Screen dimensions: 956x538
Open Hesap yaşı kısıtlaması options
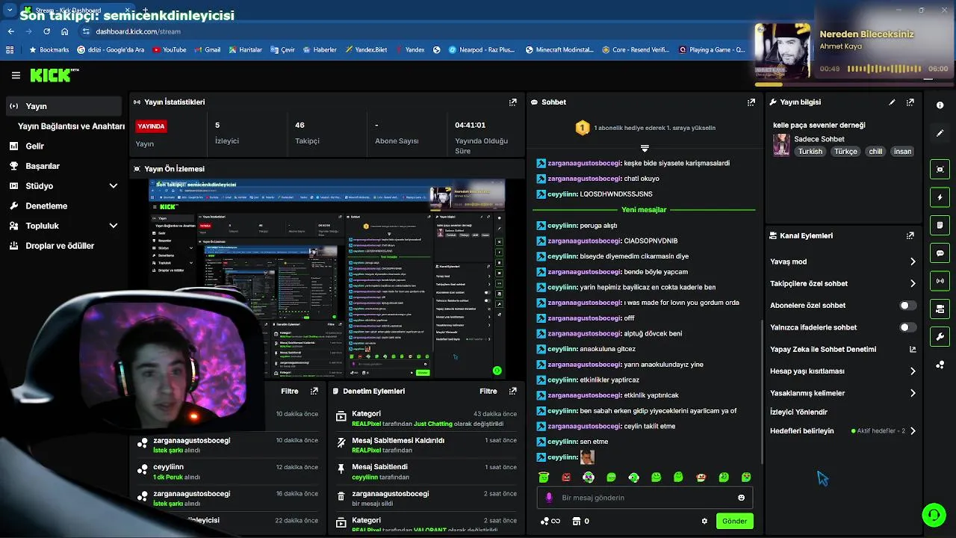pyautogui.click(x=842, y=371)
